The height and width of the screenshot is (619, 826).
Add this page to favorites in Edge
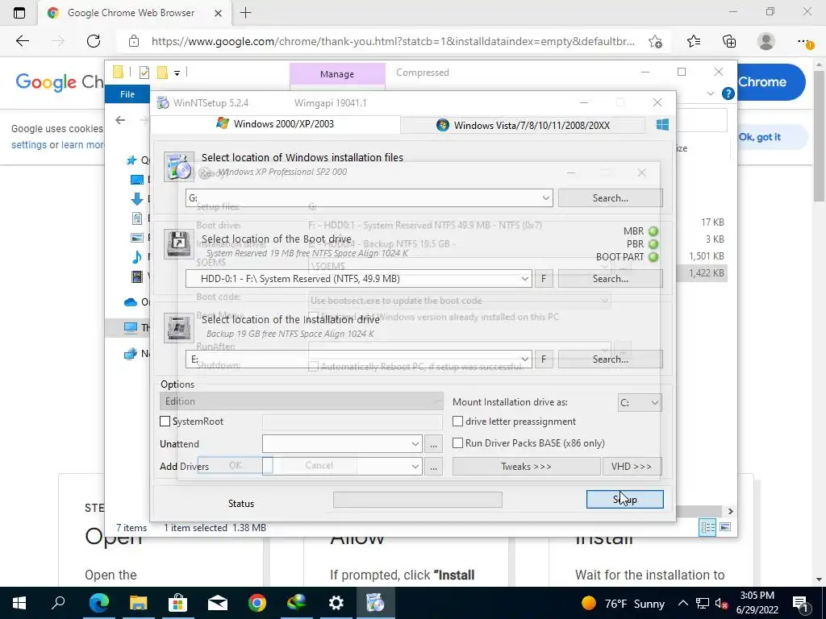[655, 41]
